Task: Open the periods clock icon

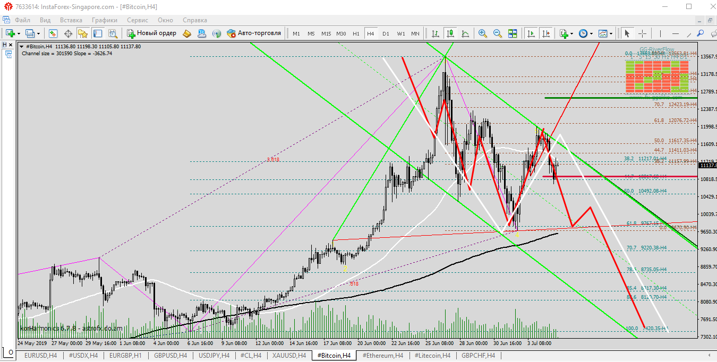Action: point(583,33)
